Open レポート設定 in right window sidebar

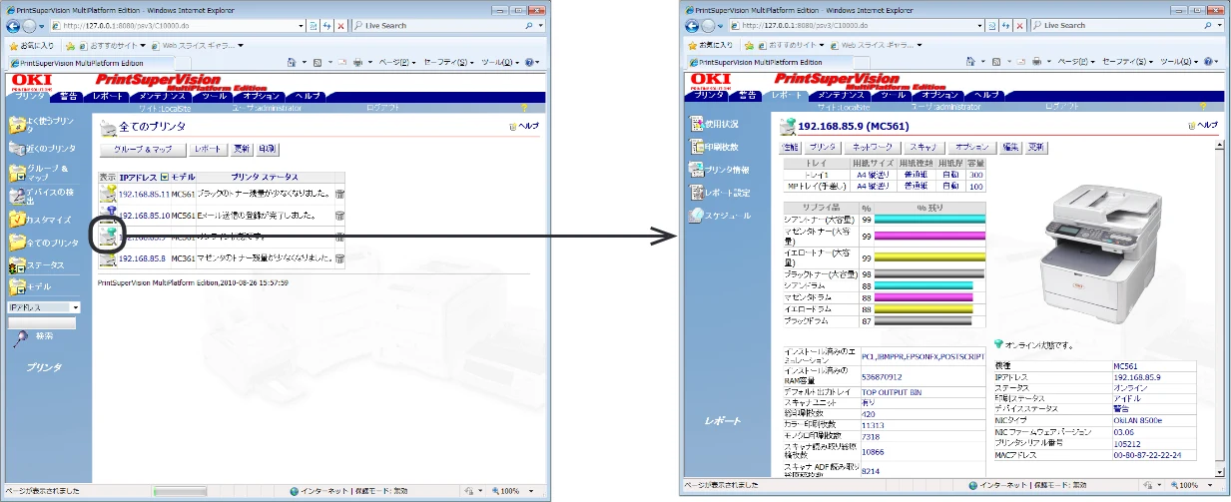720,192
